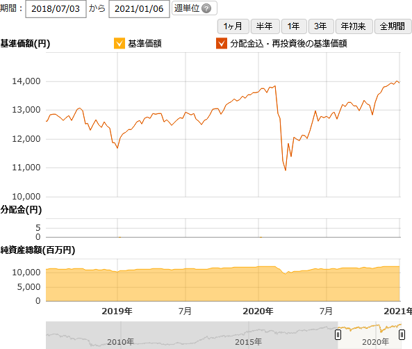
Task: Select the 1ヶ月 period button
Action: tap(233, 26)
